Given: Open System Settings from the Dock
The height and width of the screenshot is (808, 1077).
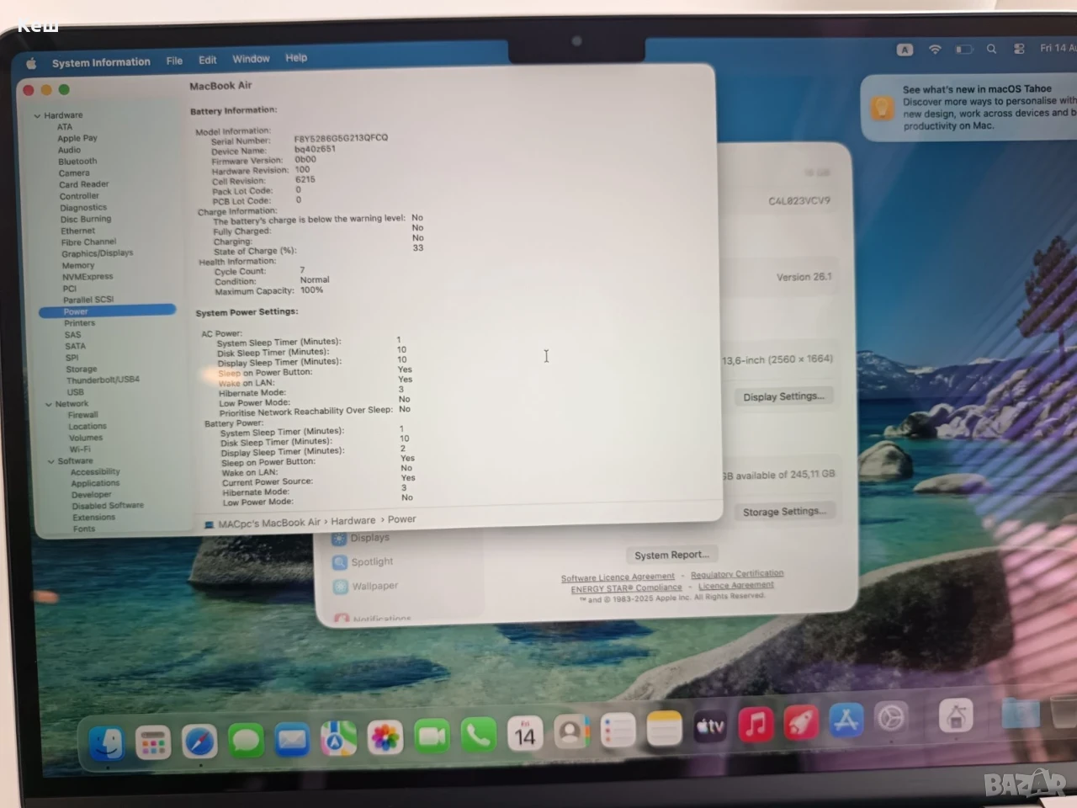Looking at the screenshot, I should click(x=891, y=718).
